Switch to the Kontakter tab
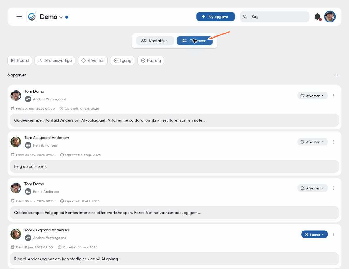349x269 pixels. click(x=155, y=41)
